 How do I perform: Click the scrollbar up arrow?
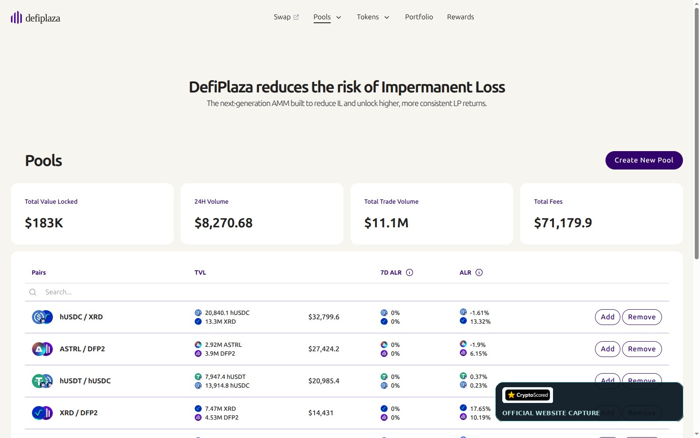[x=696, y=4]
